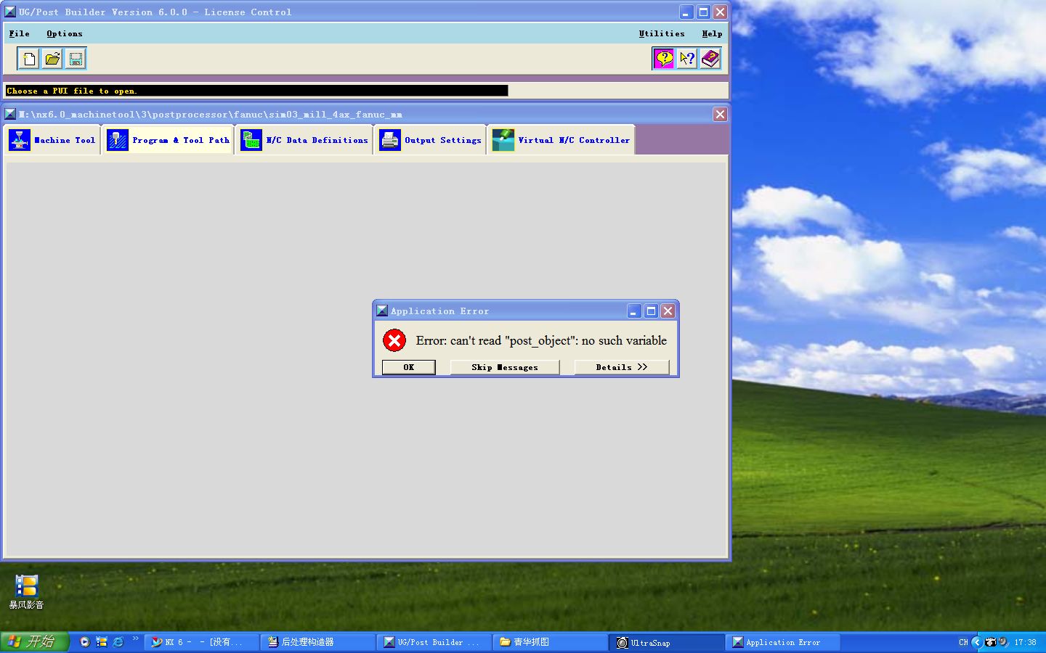Switch to the N/C Data Definitions tab
This screenshot has width=1046, height=653.
click(x=304, y=140)
